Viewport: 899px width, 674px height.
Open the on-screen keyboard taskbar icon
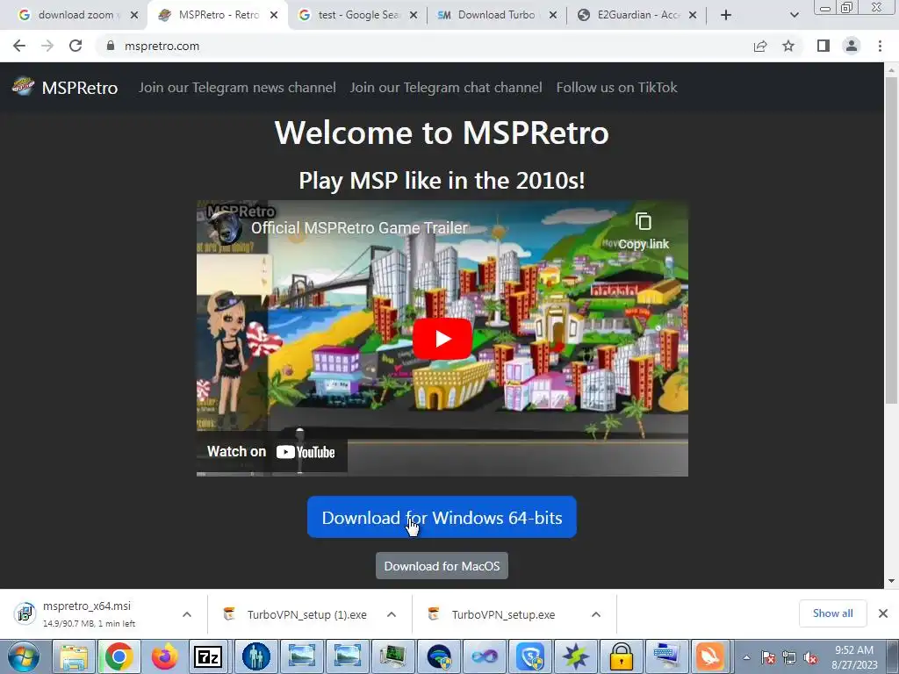coord(667,656)
